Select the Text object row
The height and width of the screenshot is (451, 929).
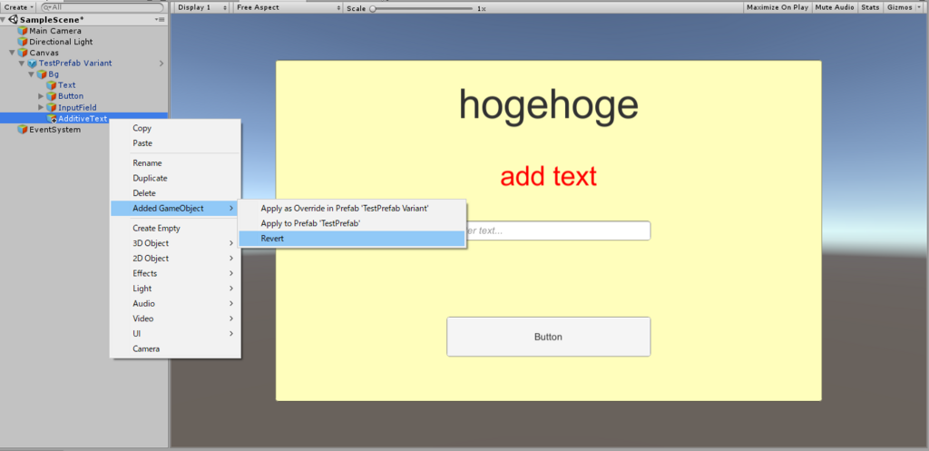tap(84, 84)
